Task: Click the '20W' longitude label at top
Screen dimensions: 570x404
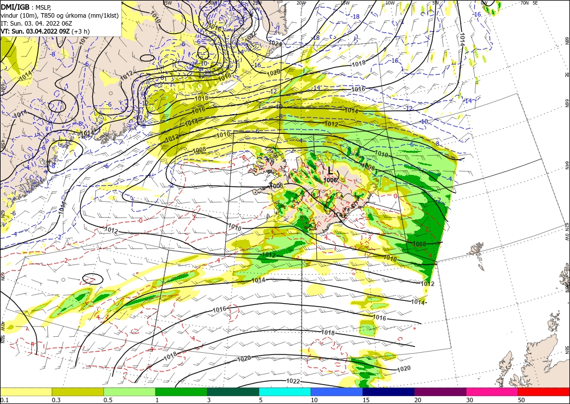Action: [x=300, y=2]
